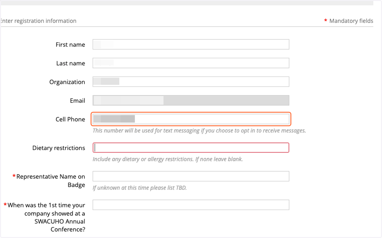Select the Representative Name on Badge field
This screenshot has height=238, width=382.
pyautogui.click(x=191, y=176)
